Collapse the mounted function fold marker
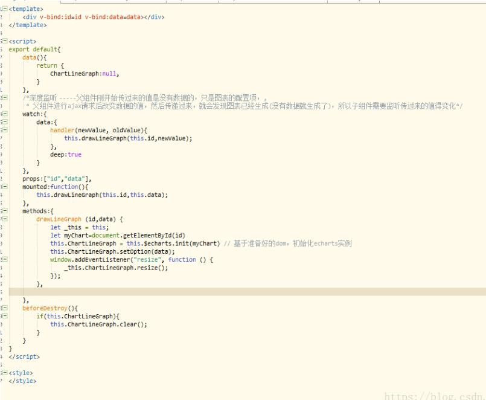 6,187
